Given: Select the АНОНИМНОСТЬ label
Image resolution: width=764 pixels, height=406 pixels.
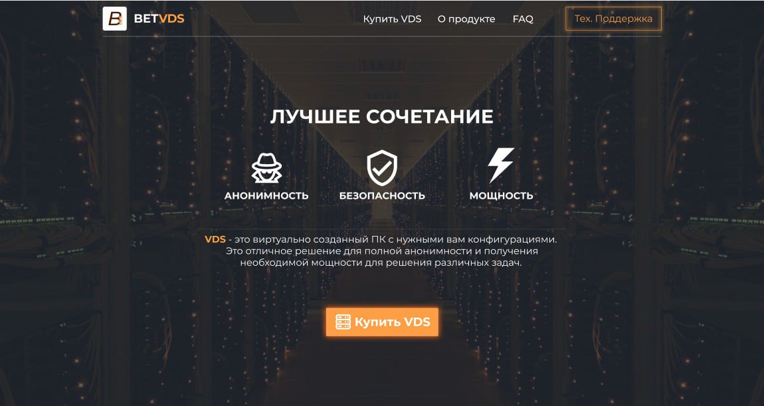Looking at the screenshot, I should coord(266,195).
